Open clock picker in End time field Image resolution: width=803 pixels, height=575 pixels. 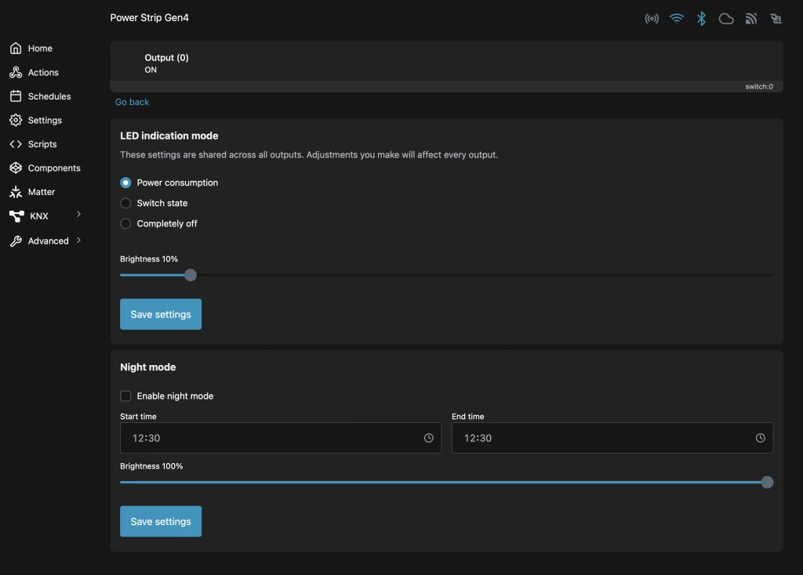760,439
